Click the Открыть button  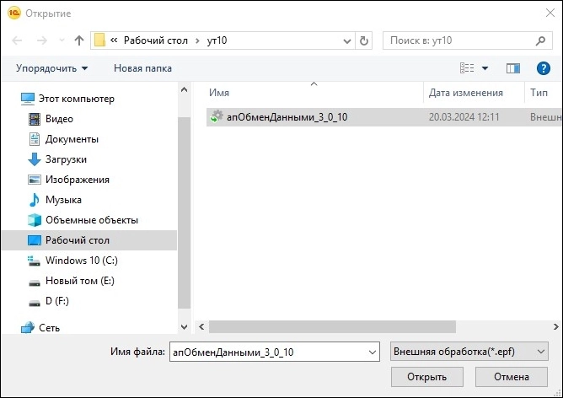point(427,377)
